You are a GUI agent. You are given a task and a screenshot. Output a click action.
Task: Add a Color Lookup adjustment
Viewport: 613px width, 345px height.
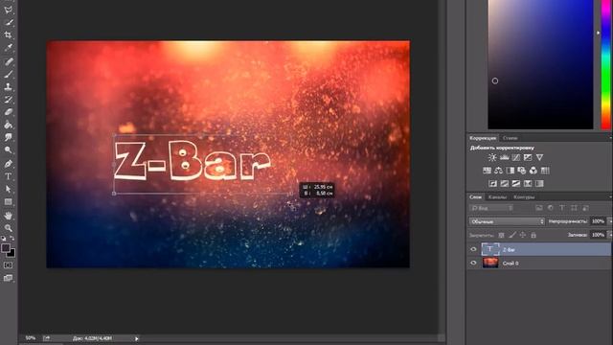545,171
